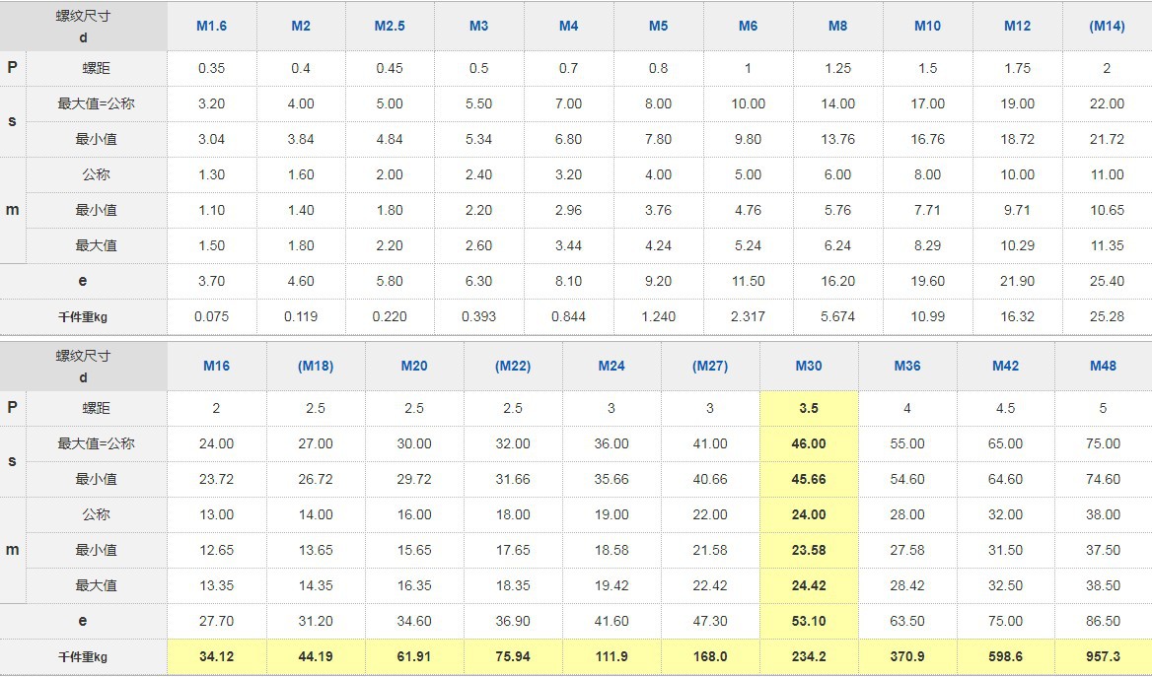Open the M6 thread size header link
Image resolution: width=1152 pixels, height=677 pixels.
point(748,26)
